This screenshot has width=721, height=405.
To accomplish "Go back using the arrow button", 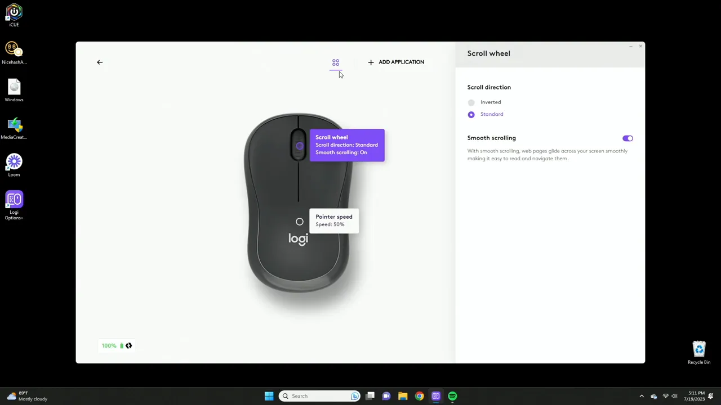I will (100, 62).
